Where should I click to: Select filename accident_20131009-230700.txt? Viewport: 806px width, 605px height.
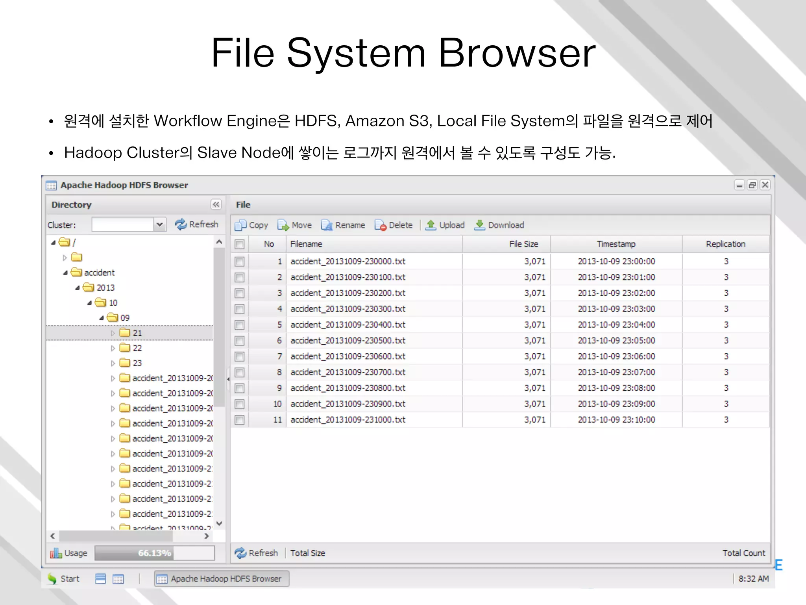(x=348, y=372)
